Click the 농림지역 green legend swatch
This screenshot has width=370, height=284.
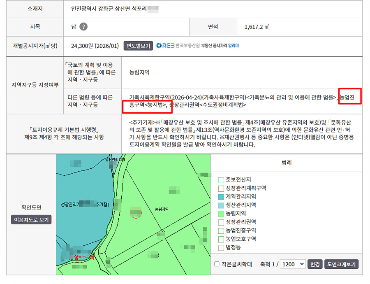(221, 214)
